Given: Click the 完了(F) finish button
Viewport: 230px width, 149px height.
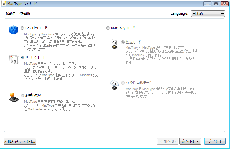Looking at the screenshot, I should pos(215,141).
